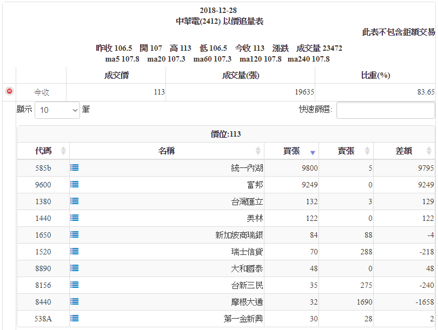Click the list icon beside 摩根大通

[x=75, y=302]
